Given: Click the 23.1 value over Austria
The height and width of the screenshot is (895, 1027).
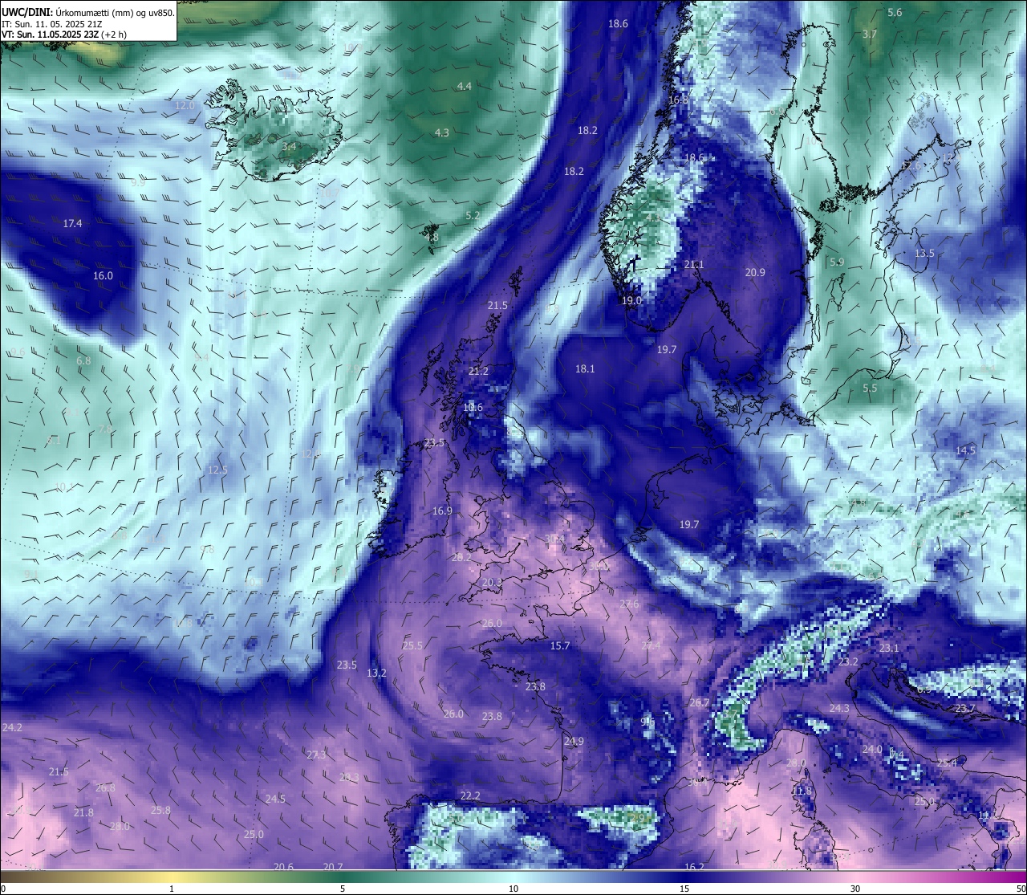Looking at the screenshot, I should click(x=889, y=648).
